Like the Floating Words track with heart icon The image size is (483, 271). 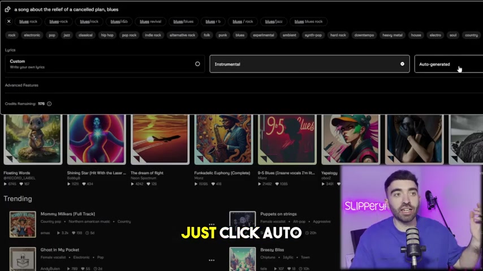(x=21, y=184)
